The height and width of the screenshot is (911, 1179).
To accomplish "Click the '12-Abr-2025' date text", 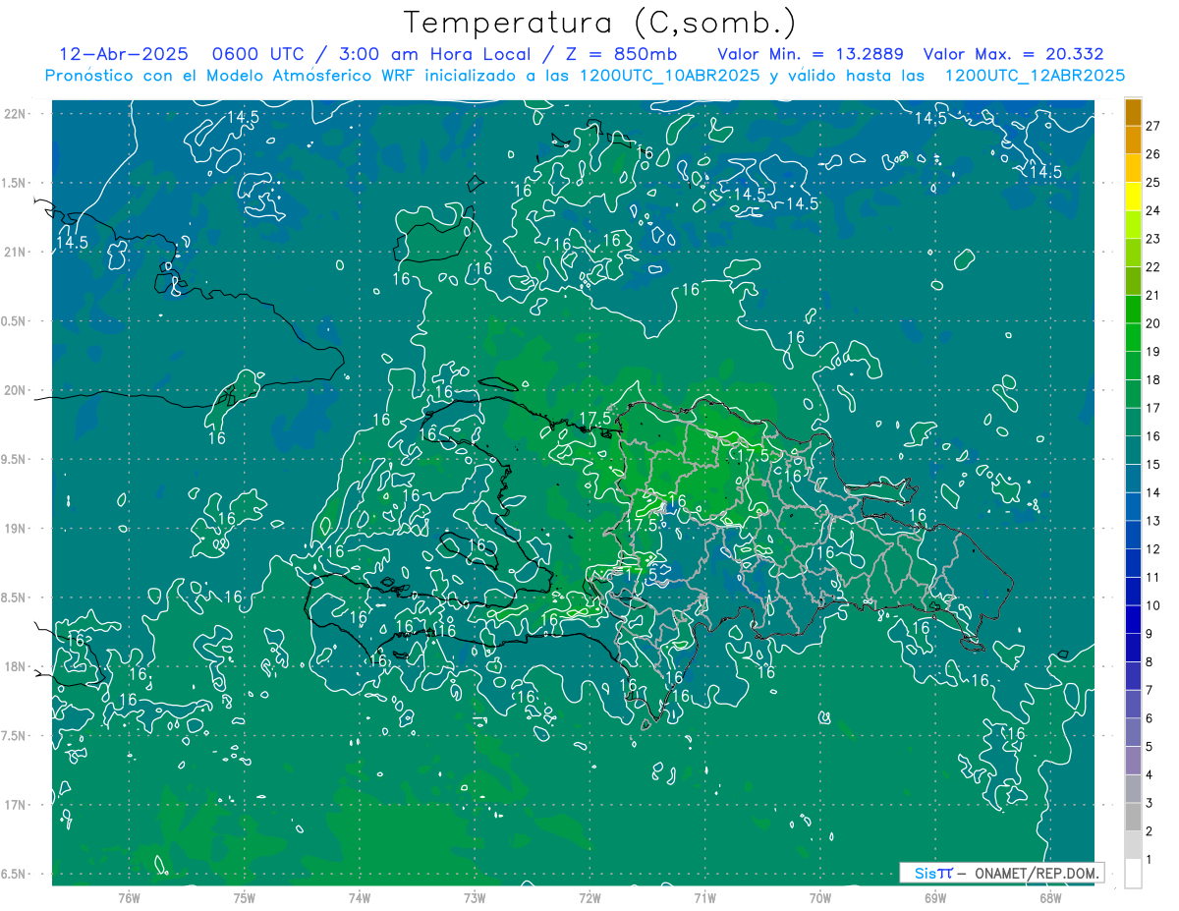I will (123, 54).
